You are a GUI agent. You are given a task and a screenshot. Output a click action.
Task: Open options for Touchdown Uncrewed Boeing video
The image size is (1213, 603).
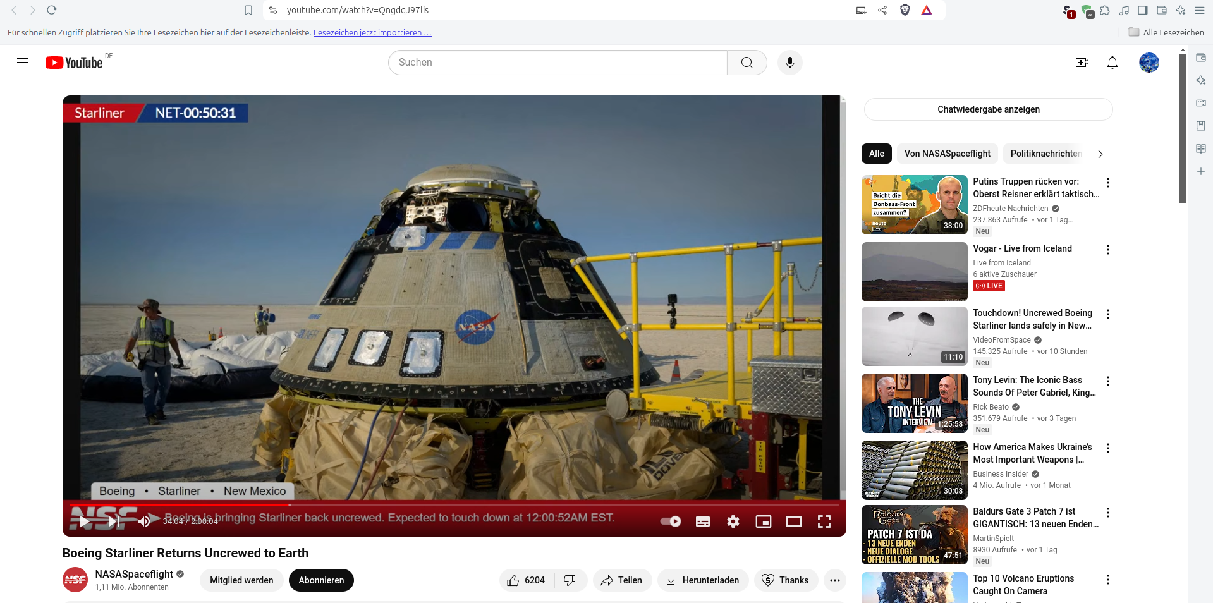click(1108, 314)
